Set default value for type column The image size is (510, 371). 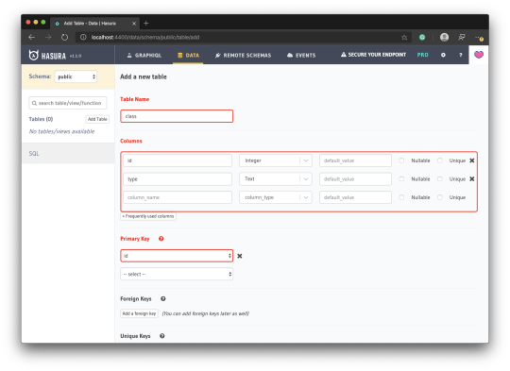355,179
